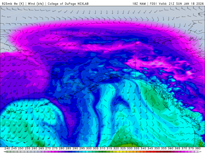Click the 325 value on the legend
This screenshot has width=205, height=153.
point(123,148)
